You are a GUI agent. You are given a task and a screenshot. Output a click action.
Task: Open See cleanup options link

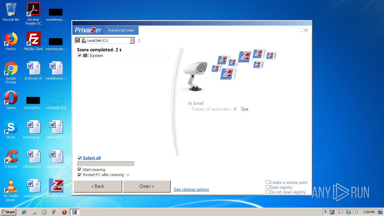coord(191,190)
